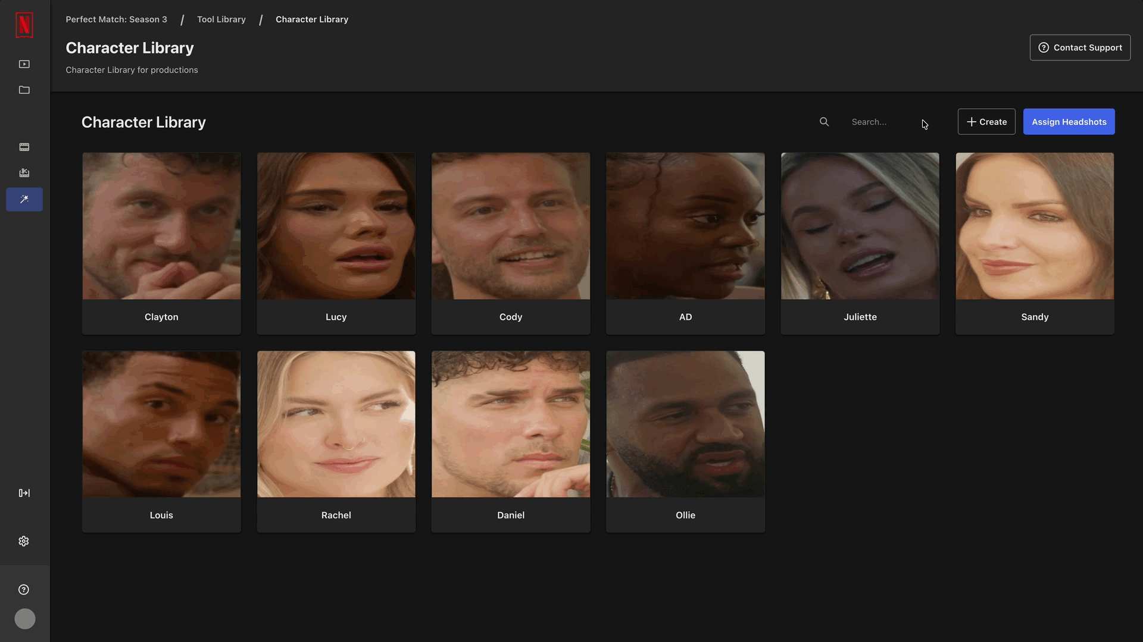This screenshot has width=1143, height=642.
Task: Click the Assign Headshots button
Action: pos(1069,122)
